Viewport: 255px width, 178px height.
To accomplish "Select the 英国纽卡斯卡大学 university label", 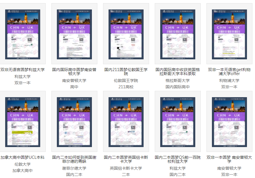I will coord(126,169).
